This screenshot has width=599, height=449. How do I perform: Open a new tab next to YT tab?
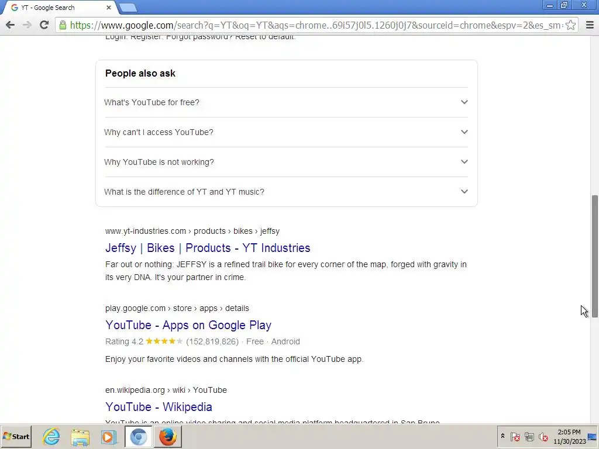(128, 7)
